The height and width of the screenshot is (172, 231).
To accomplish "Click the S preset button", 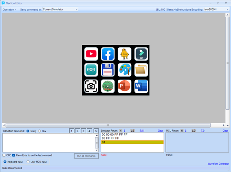I will pos(96,131).
